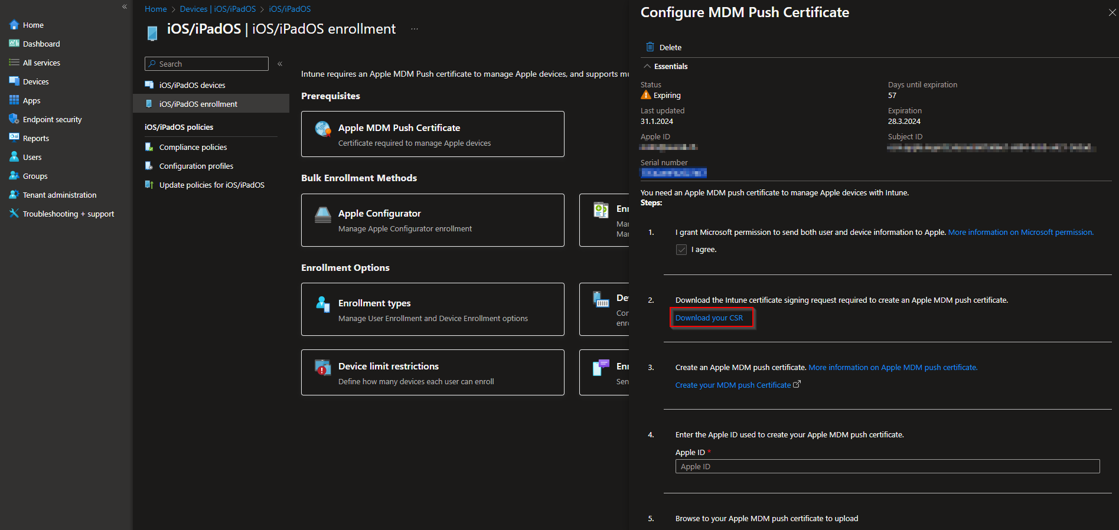
Task: Open the Endpoint security shield icon
Action: click(14, 119)
